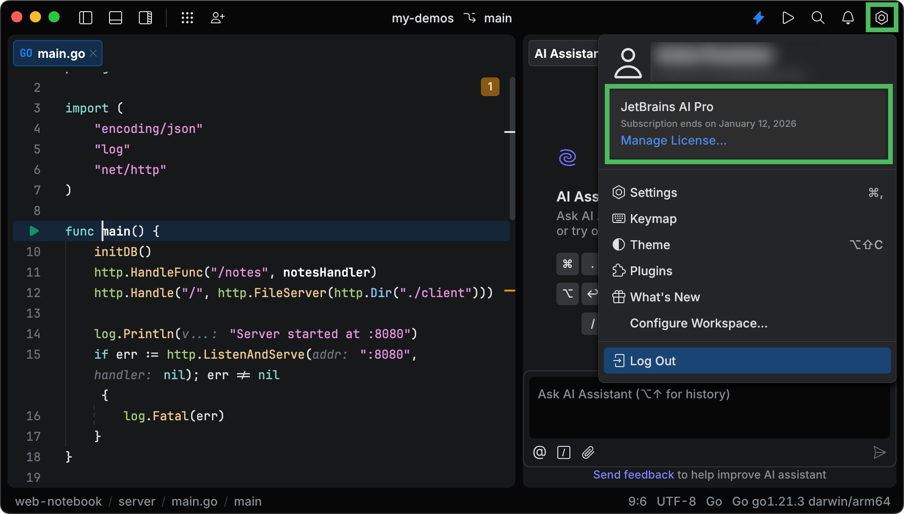Open the attach file icon in AI chat
Screen dimensions: 904x514
pyautogui.click(x=588, y=452)
